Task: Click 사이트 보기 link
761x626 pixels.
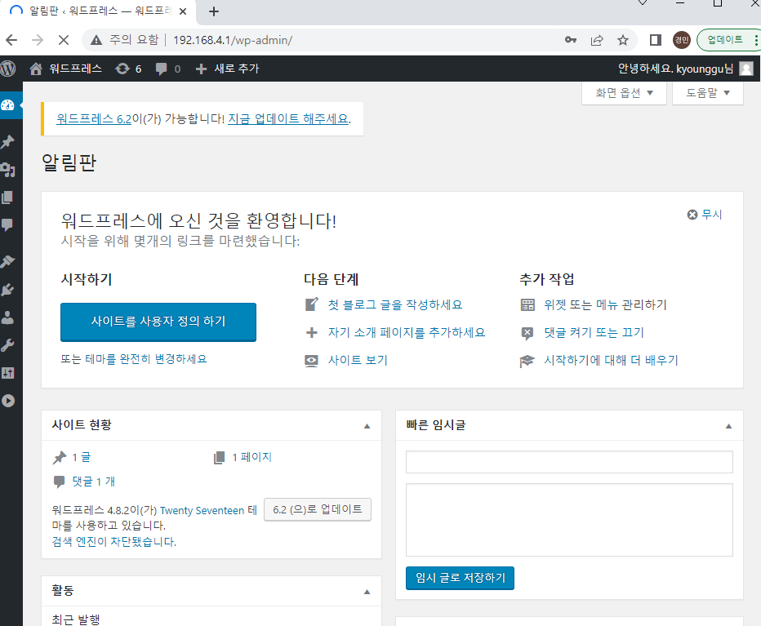Action: [358, 360]
